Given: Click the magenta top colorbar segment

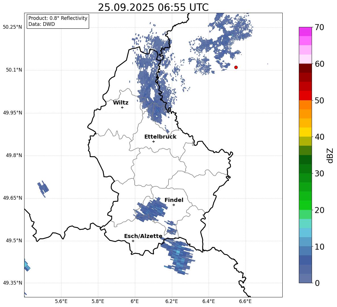Looking at the screenshot, I should (305, 32).
